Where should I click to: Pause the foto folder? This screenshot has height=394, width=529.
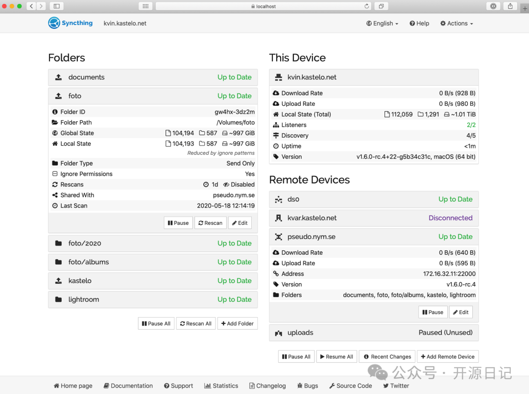pyautogui.click(x=178, y=223)
